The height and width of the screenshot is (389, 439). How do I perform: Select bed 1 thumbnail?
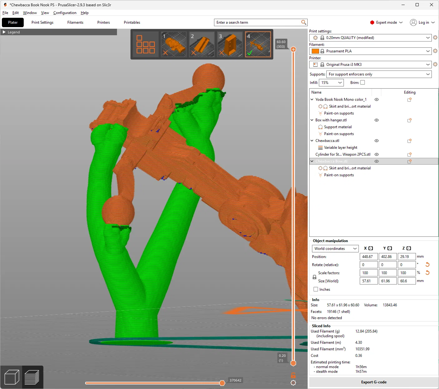174,44
